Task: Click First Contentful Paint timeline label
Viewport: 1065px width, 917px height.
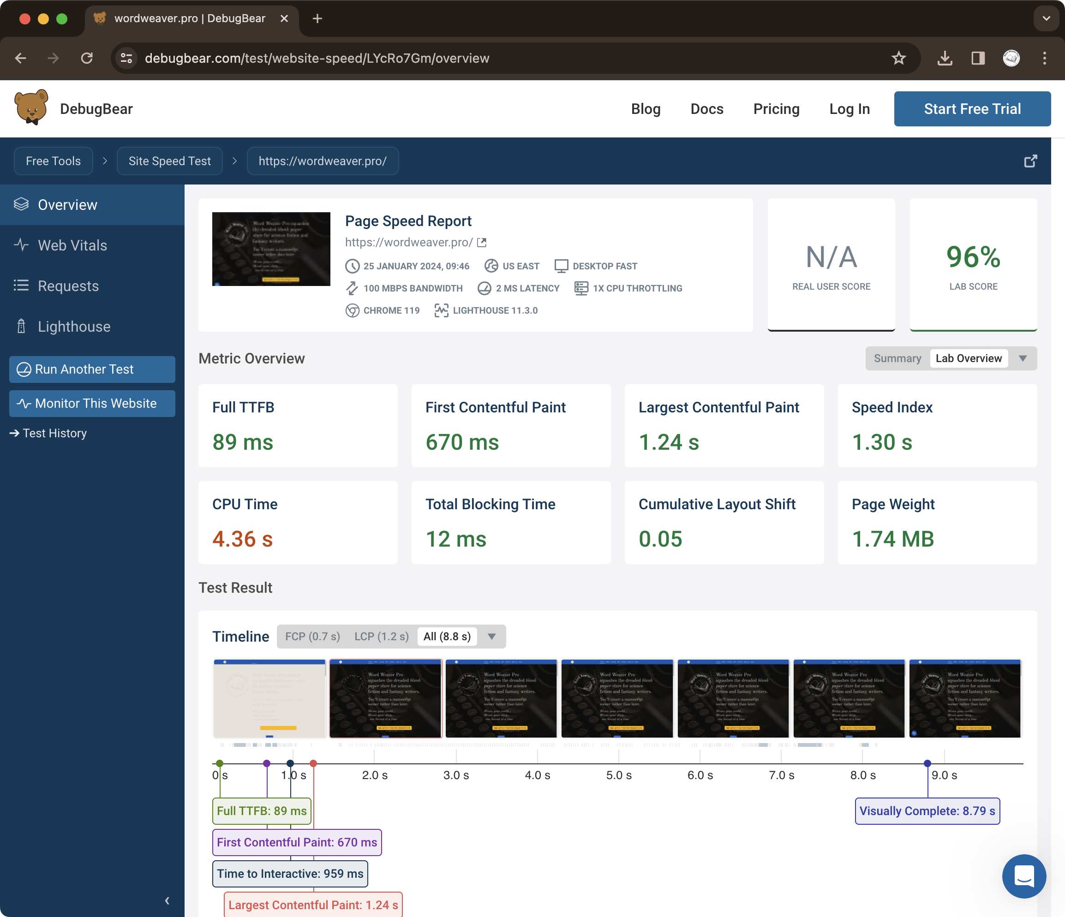Action: pos(297,842)
